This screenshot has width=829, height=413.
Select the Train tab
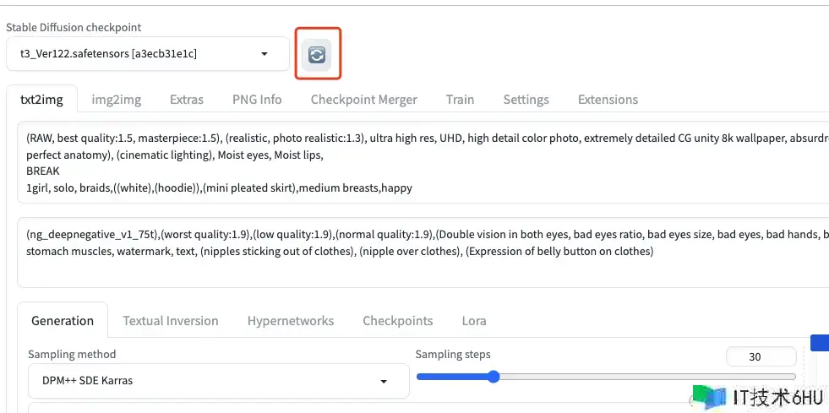(460, 100)
